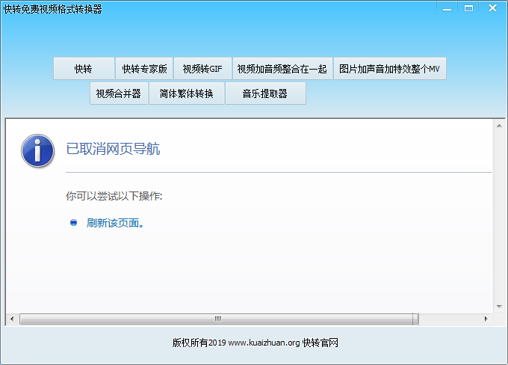Maximize the converter window
The height and width of the screenshot is (365, 508).
pyautogui.click(x=468, y=8)
